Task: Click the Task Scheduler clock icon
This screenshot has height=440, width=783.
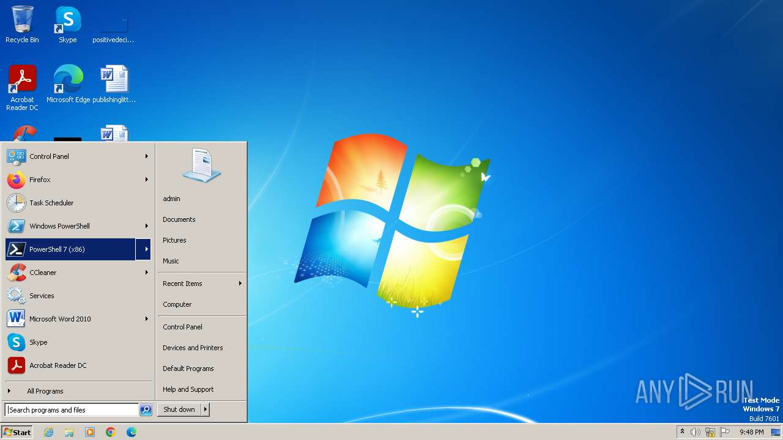Action: (16, 203)
